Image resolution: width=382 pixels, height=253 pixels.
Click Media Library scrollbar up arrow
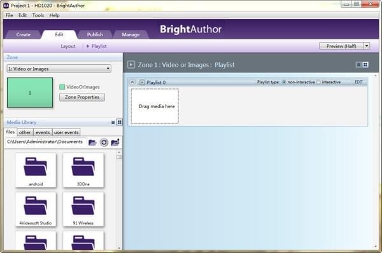coord(119,153)
